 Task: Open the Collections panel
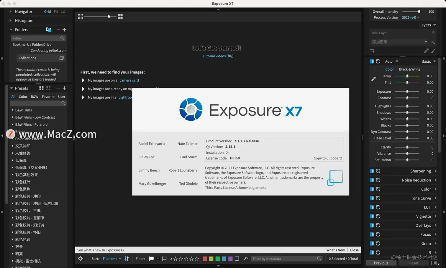pos(27,58)
